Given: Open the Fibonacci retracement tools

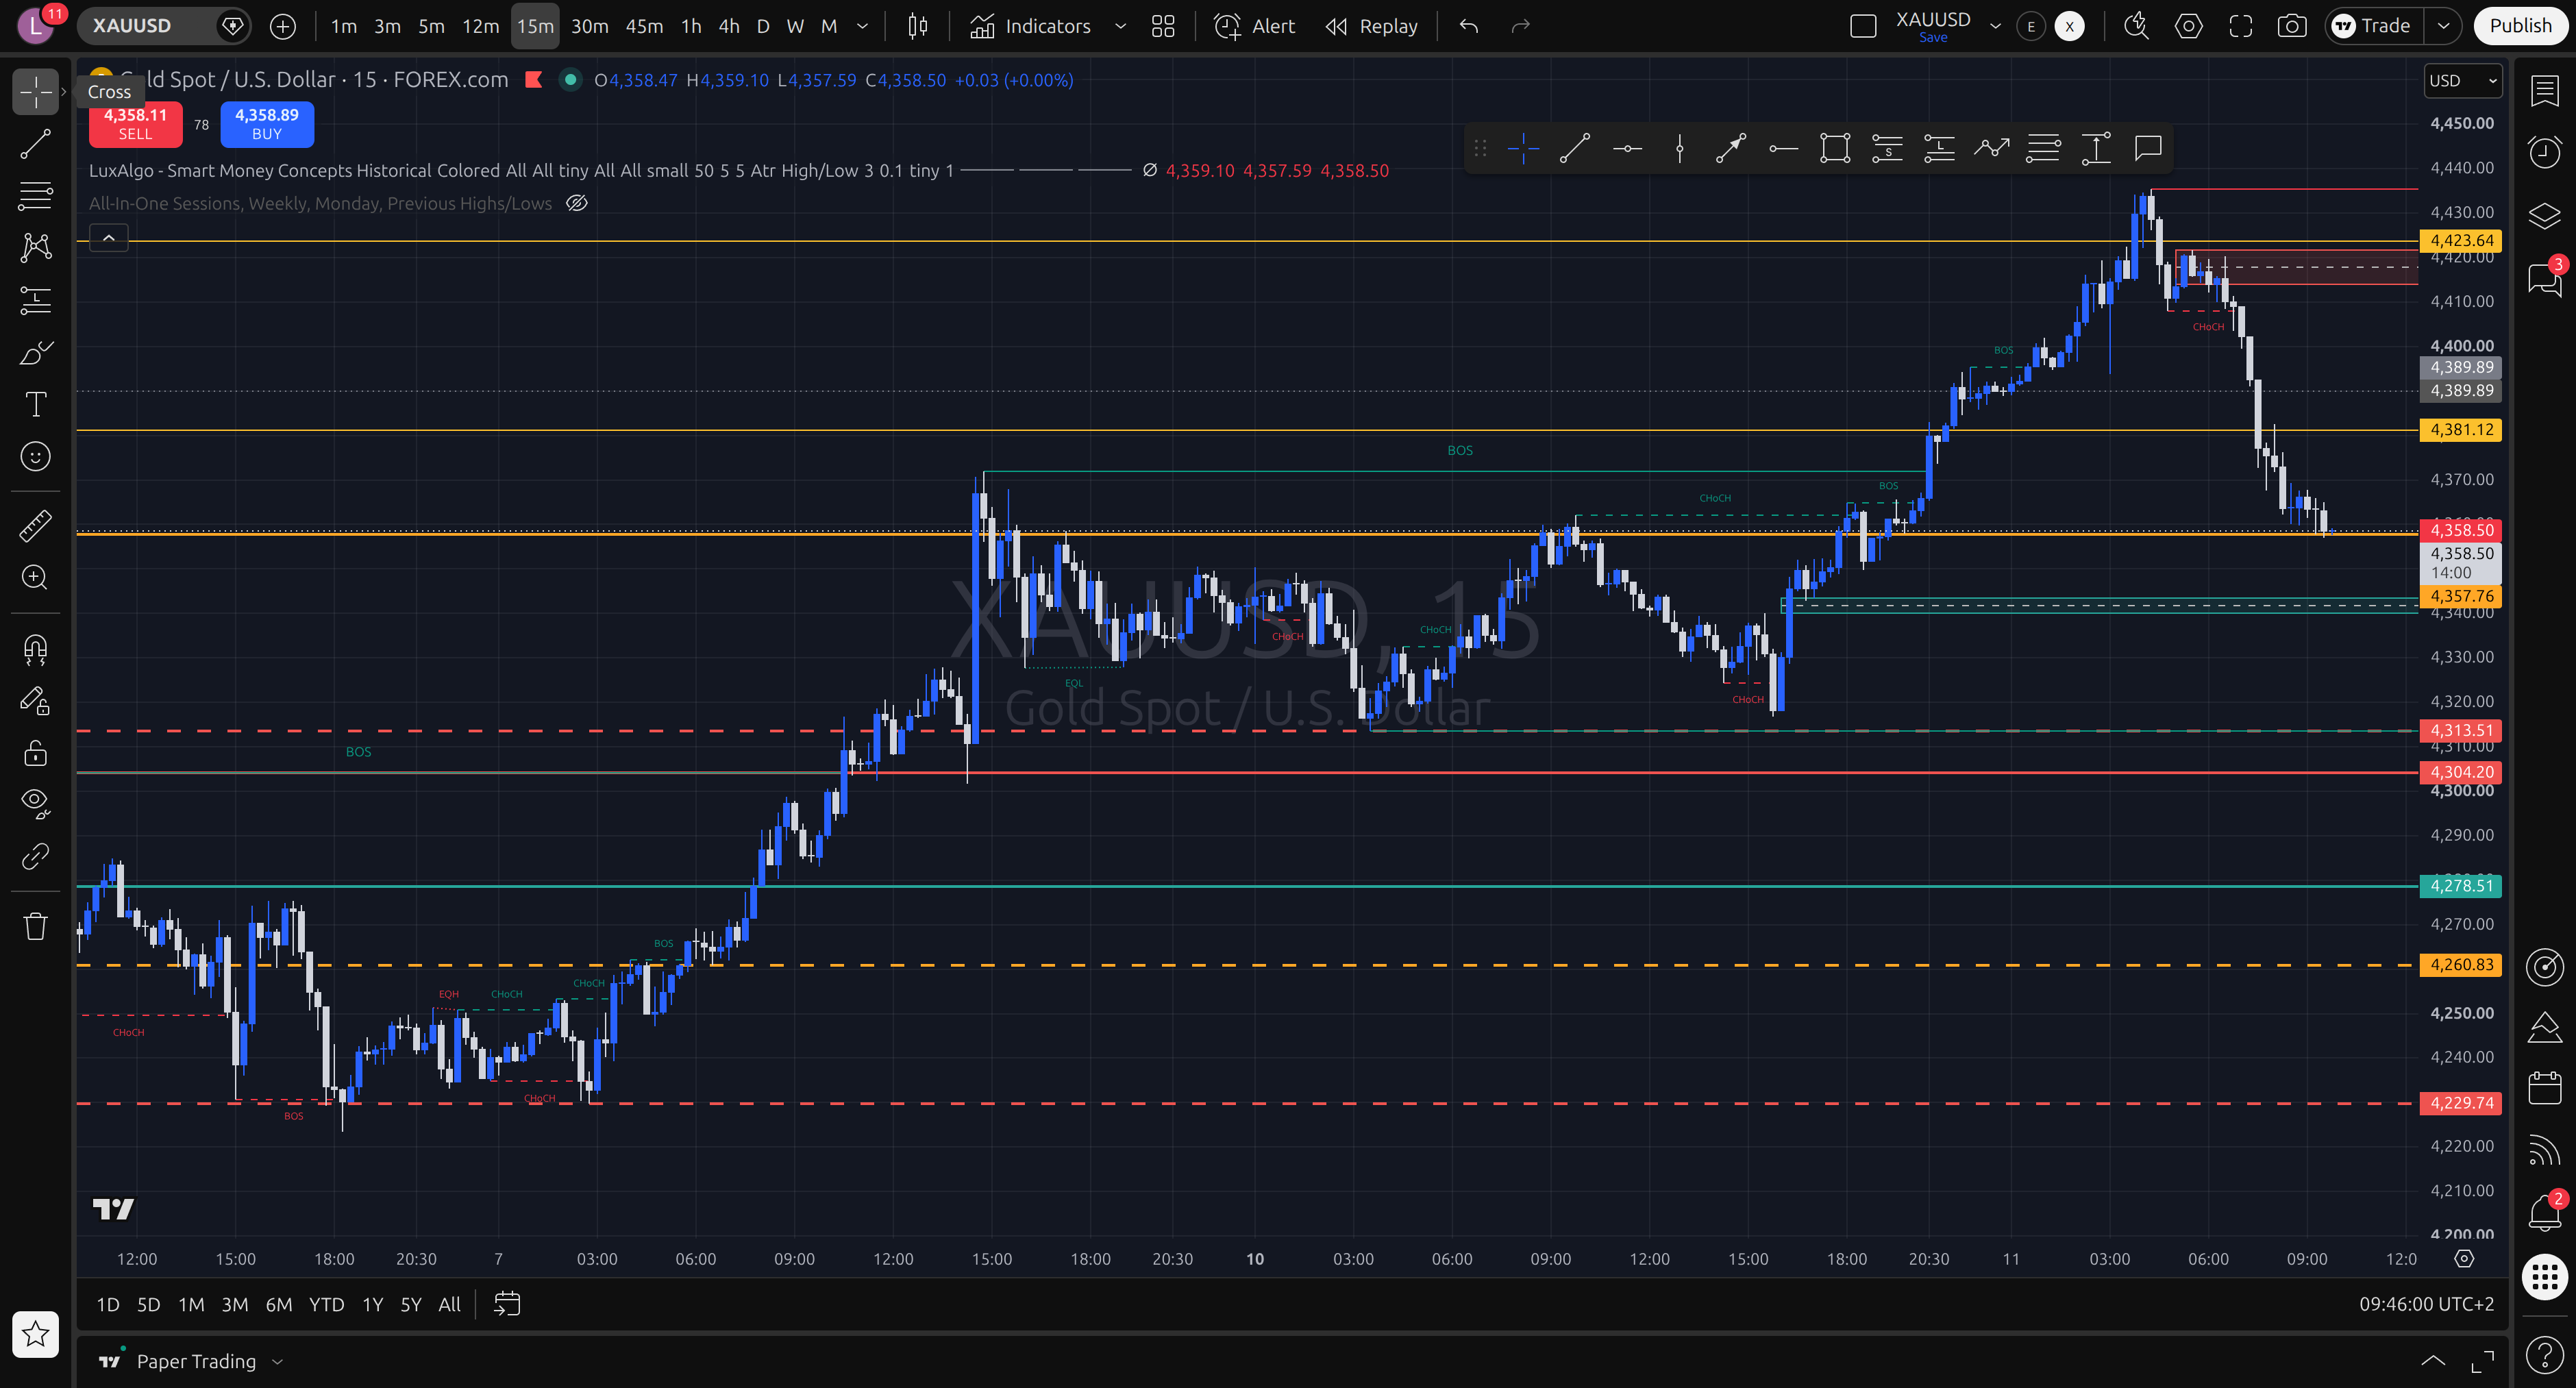Looking at the screenshot, I should (x=36, y=196).
